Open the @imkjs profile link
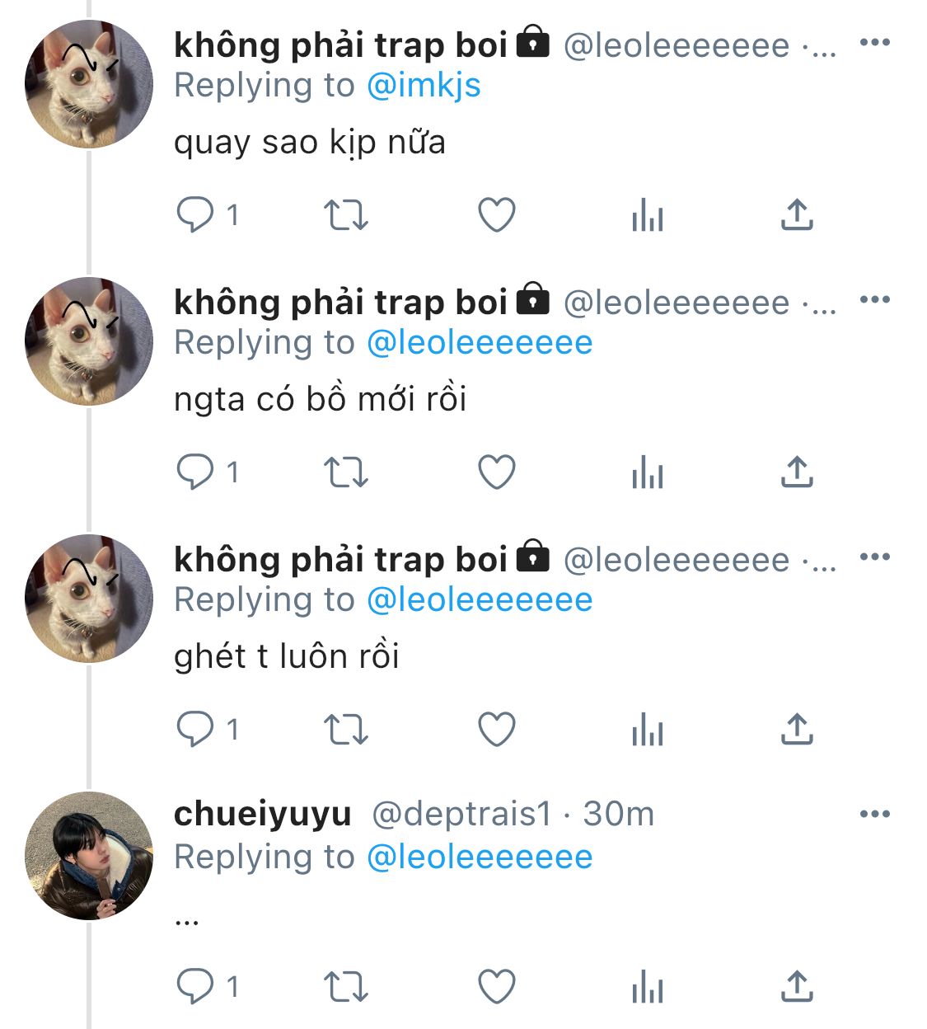Screen dimensions: 927x1029 [424, 86]
